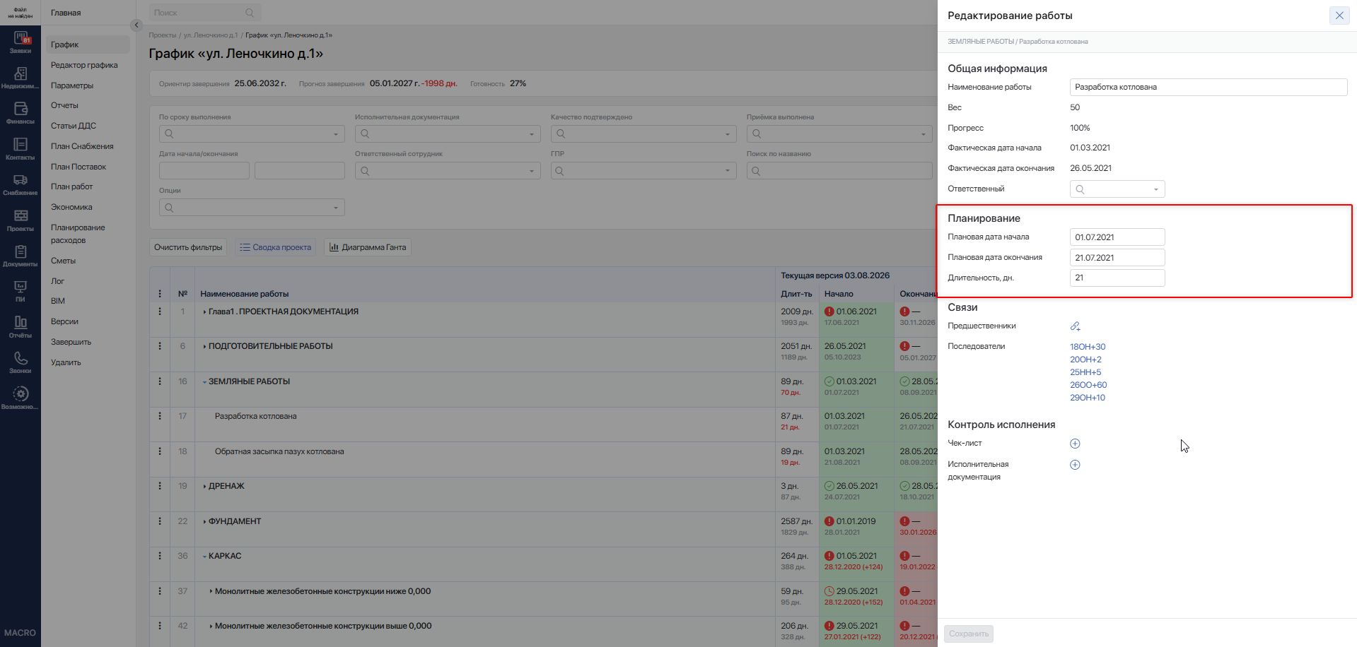Open row menu for ФУНДАМЕНТ
This screenshot has width=1357, height=647.
pos(160,521)
